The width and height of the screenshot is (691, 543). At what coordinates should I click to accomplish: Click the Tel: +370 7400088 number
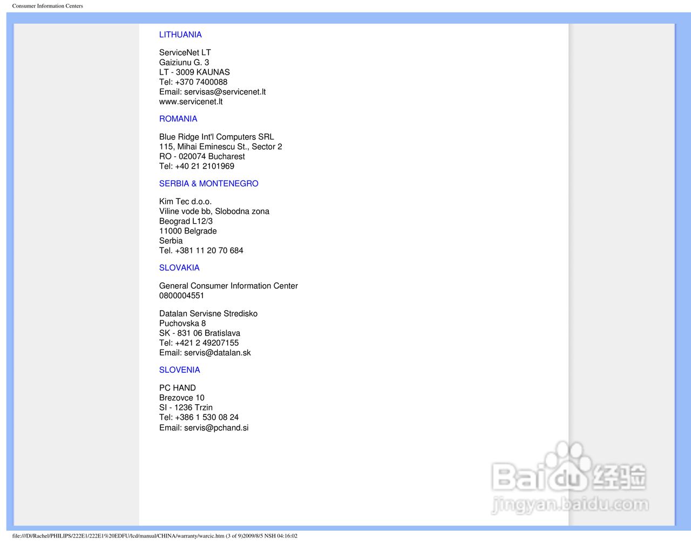coord(193,82)
